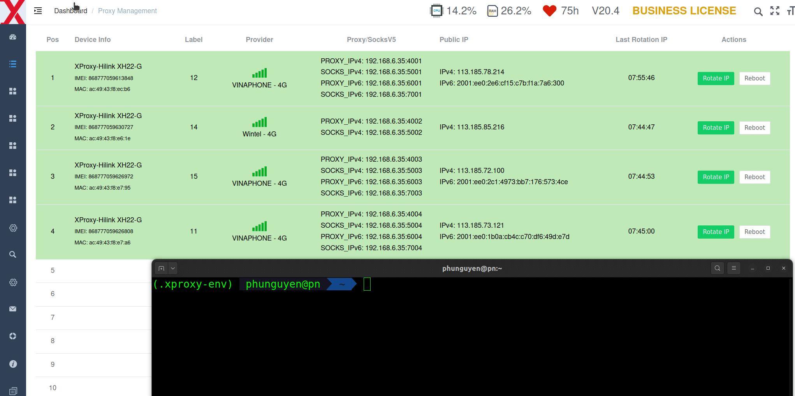The height and width of the screenshot is (396, 795).
Task: Click version V20.4 label
Action: click(x=605, y=11)
